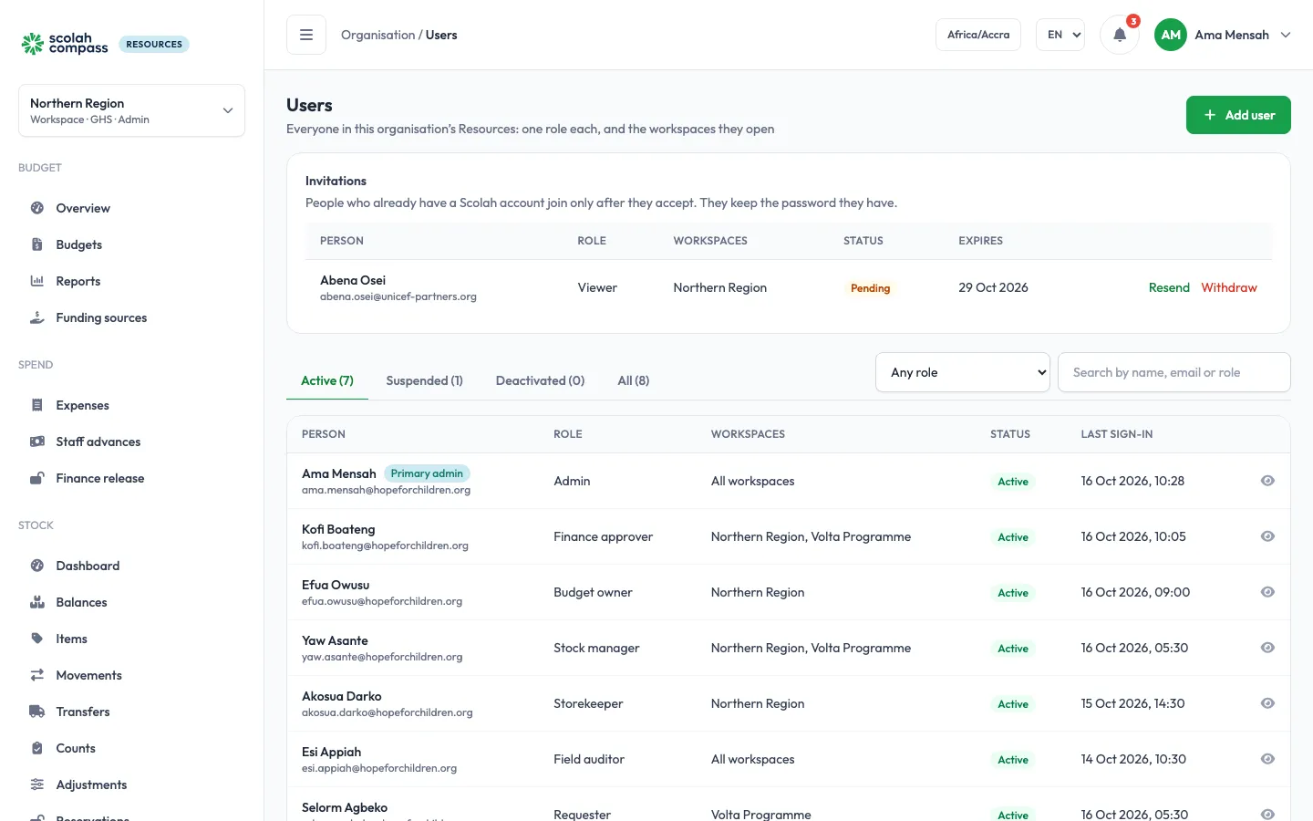Open the Finance release lock icon
This screenshot has width=1313, height=821.
[x=37, y=478]
